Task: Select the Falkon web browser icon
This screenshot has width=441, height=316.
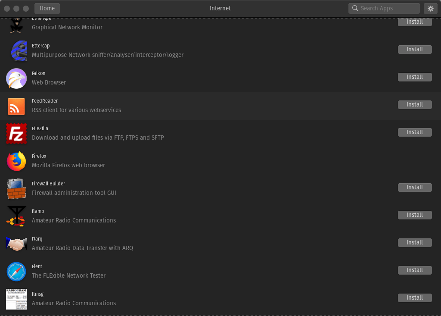Action: (x=16, y=78)
